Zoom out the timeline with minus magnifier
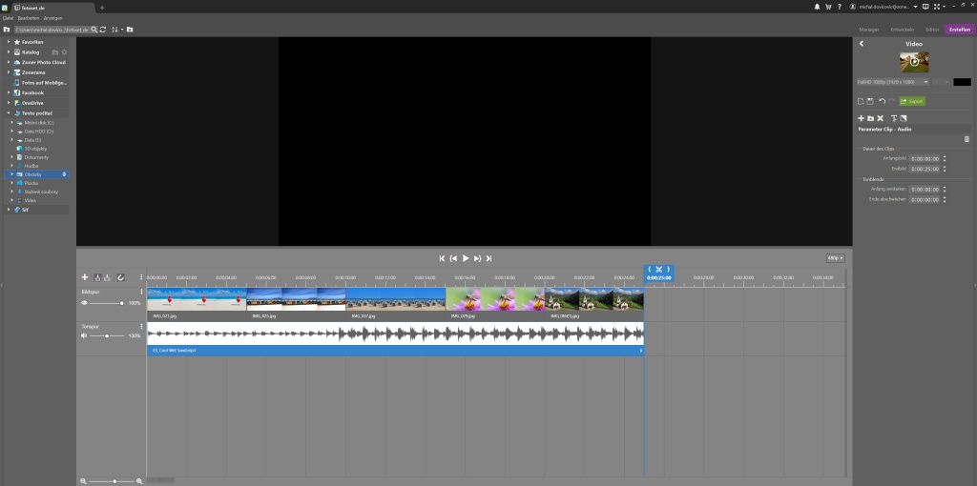 [83, 481]
